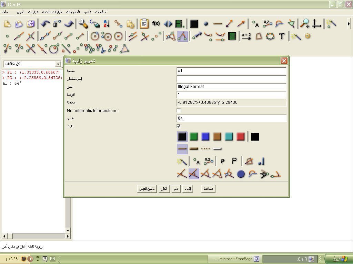Toggle hidden wand option in dialog
Screen dimensions: 353x264
[182, 161]
